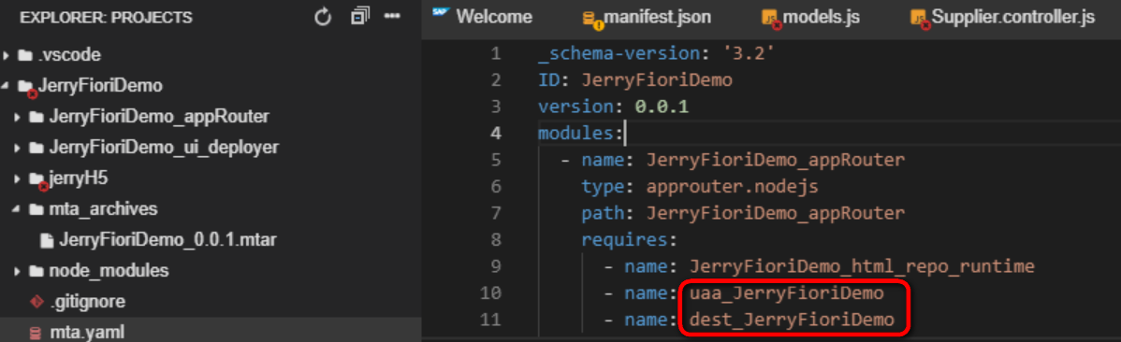
Task: Click the uaa_JerryFioriDemo text in editor
Action: tap(786, 293)
